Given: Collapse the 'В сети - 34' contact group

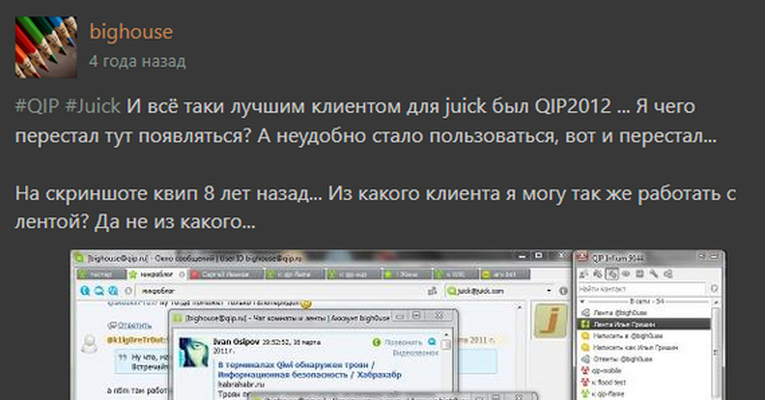Looking at the screenshot, I should pos(582,301).
